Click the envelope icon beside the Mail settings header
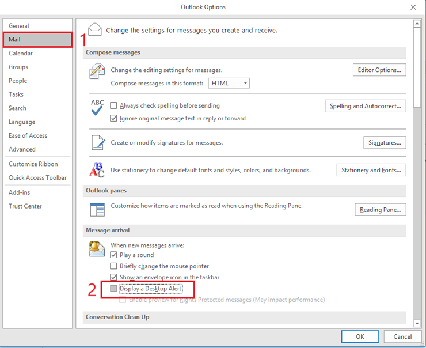This screenshot has width=426, height=348. (95, 29)
